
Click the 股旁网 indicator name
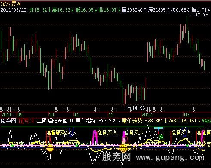[x=9, y=121]
